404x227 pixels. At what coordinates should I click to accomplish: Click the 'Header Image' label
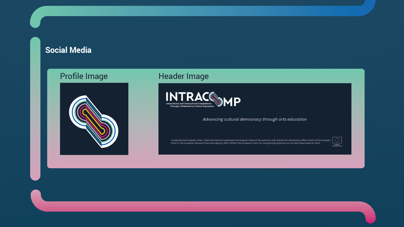tap(184, 76)
